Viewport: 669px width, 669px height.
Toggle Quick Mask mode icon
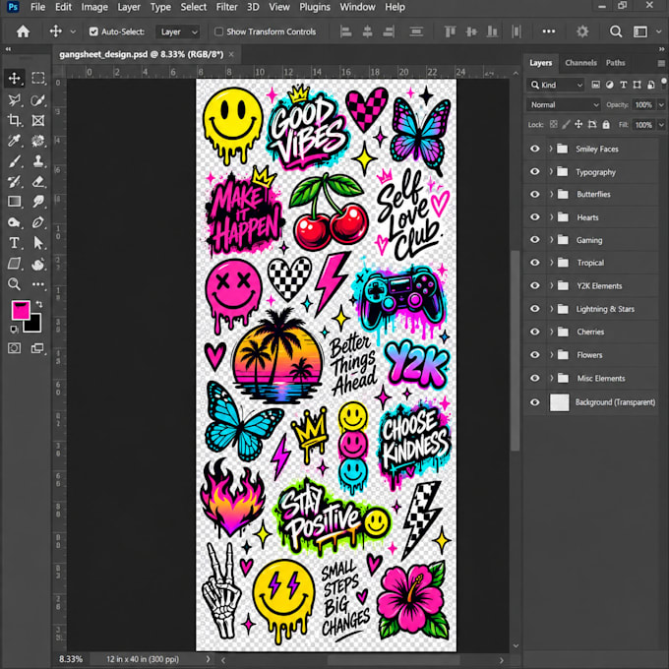pyautogui.click(x=14, y=348)
